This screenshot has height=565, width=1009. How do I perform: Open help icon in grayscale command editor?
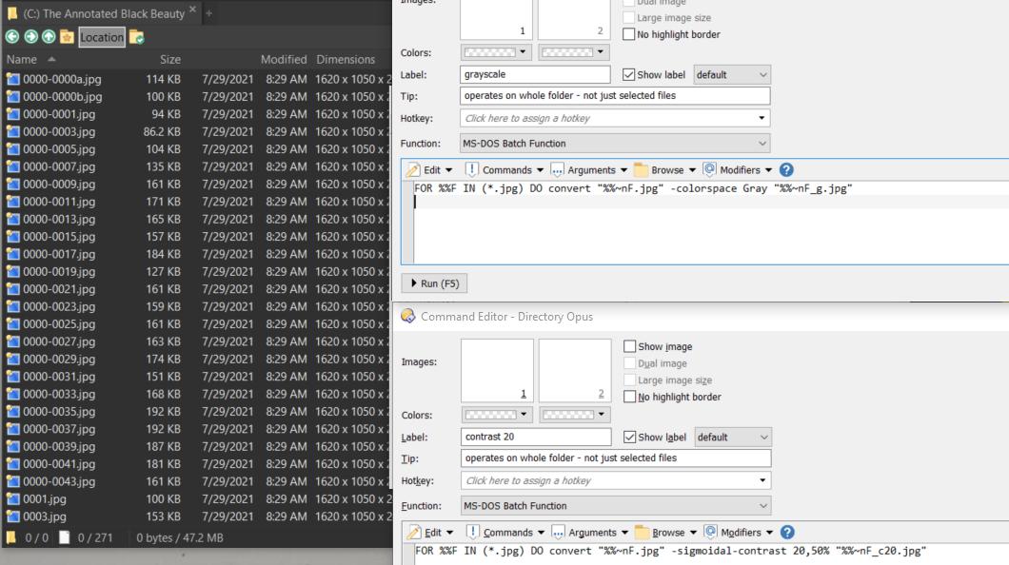coord(786,169)
